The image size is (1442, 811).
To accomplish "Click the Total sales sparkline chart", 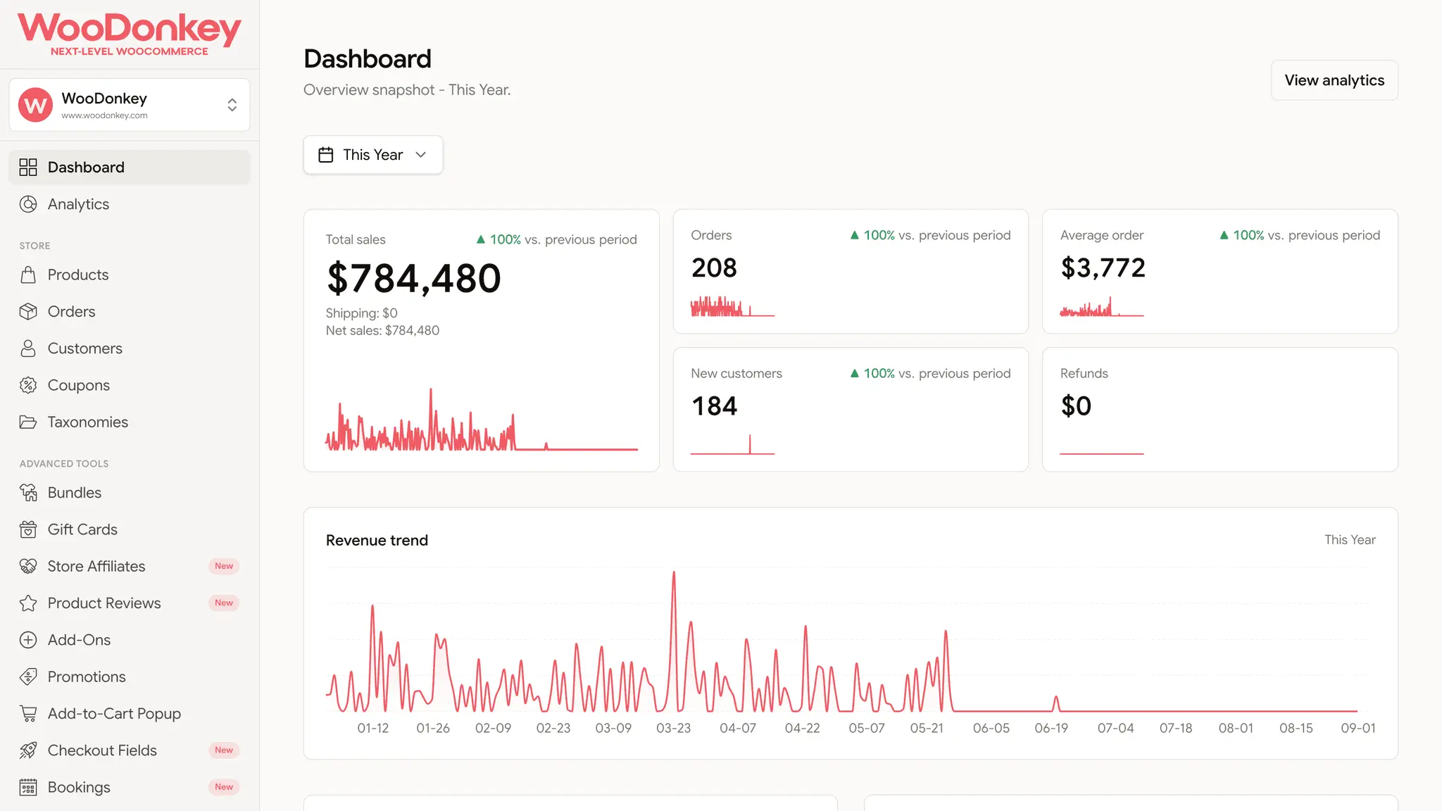I will 482,420.
